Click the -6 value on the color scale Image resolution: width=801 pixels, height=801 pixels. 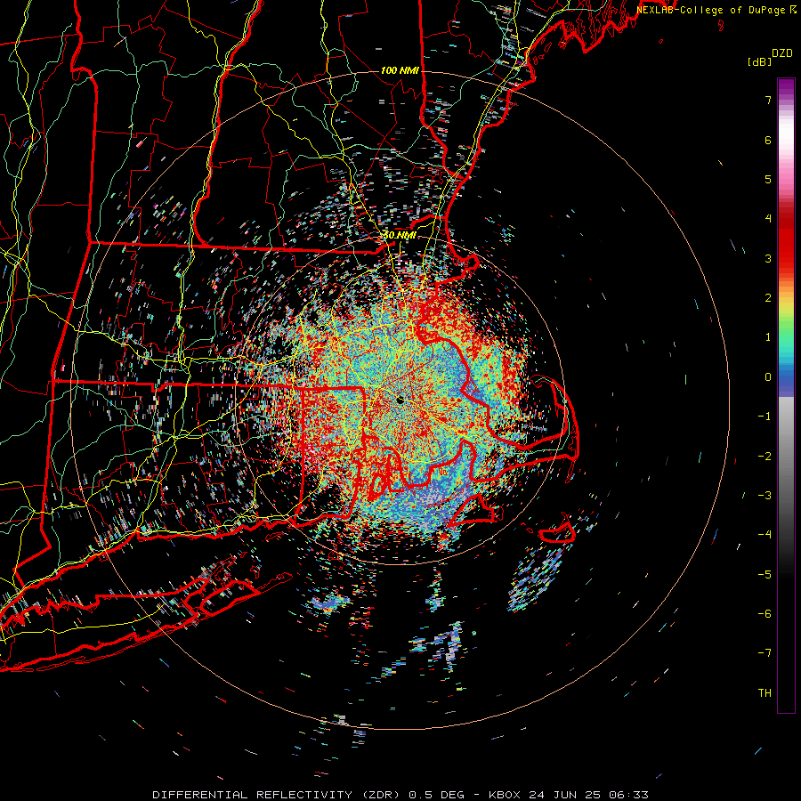(765, 614)
